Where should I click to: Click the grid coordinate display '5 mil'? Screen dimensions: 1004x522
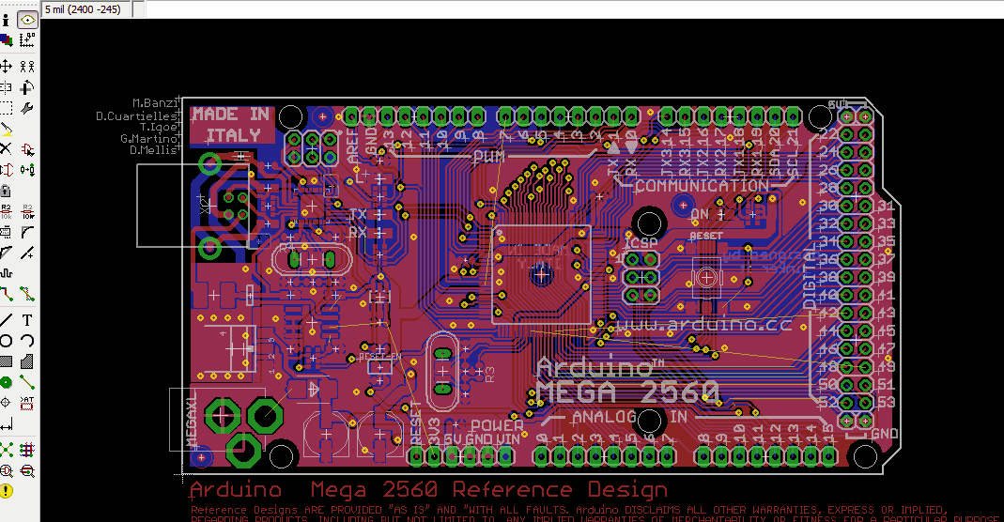pyautogui.click(x=86, y=9)
